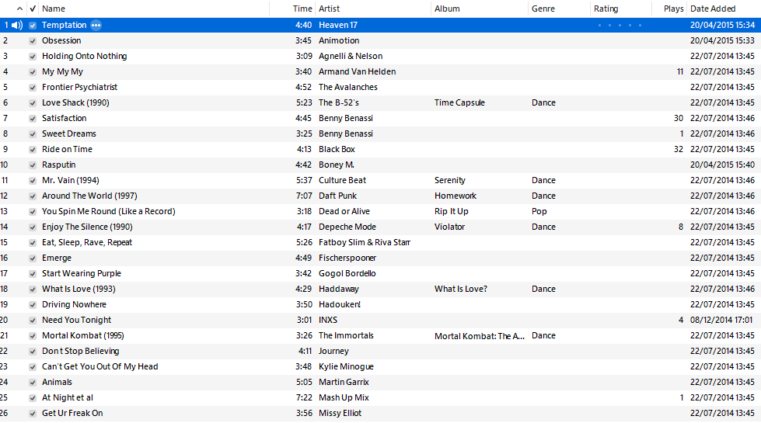This screenshot has width=761, height=423.
Task: Sort by the Plays column header
Action: tap(674, 9)
